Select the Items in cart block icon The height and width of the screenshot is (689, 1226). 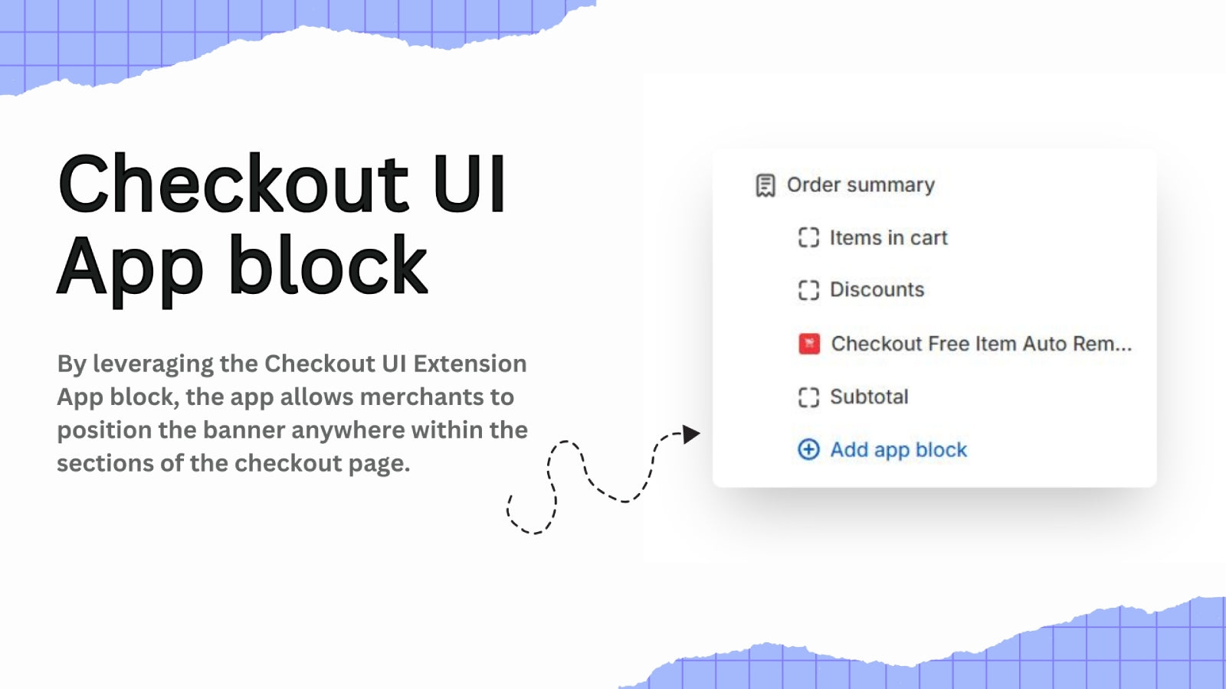click(808, 238)
